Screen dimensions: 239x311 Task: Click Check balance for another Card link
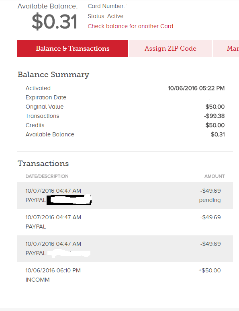pos(130,26)
